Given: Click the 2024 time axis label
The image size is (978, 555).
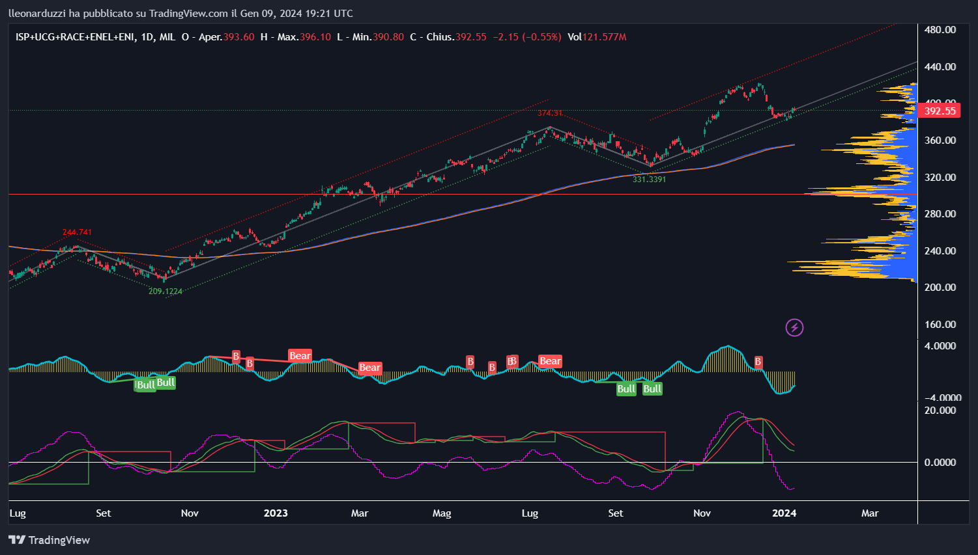Looking at the screenshot, I should [784, 513].
